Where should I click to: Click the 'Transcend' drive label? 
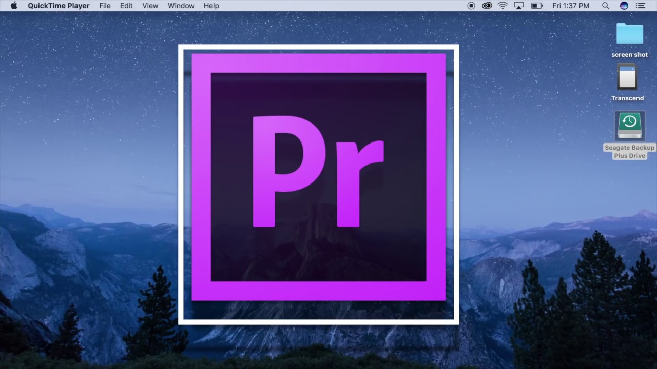(627, 98)
